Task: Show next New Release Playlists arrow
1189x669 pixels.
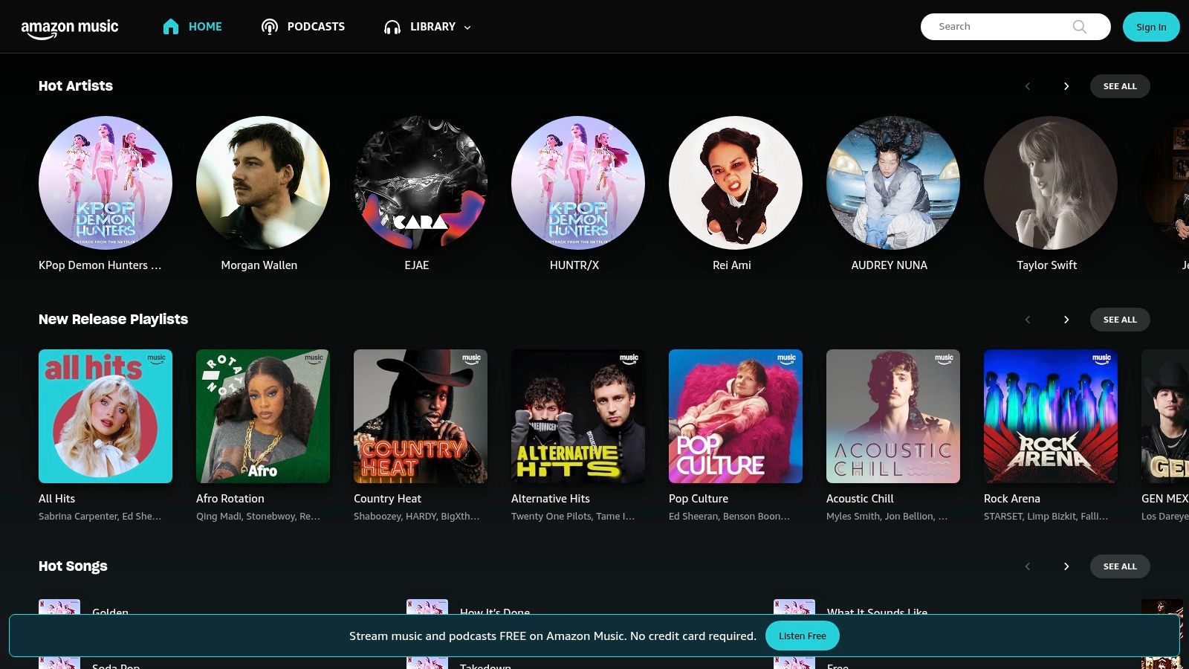Action: 1066,320
